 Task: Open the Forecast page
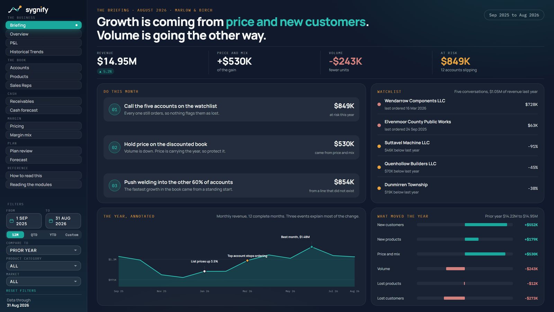[x=44, y=160]
